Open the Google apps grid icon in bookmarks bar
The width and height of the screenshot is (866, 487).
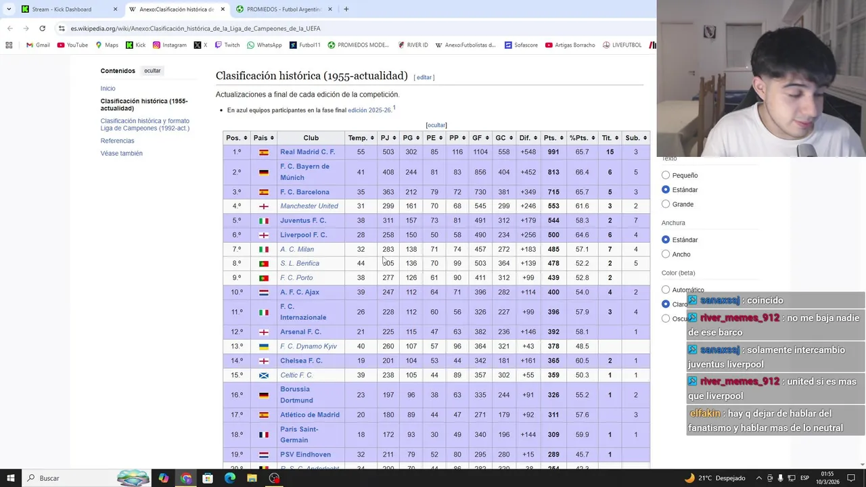click(9, 45)
